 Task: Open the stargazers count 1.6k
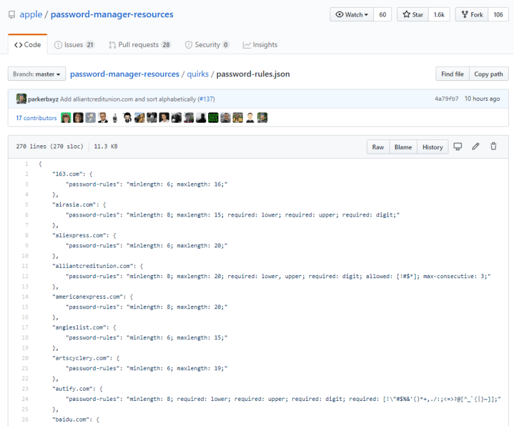coord(439,15)
